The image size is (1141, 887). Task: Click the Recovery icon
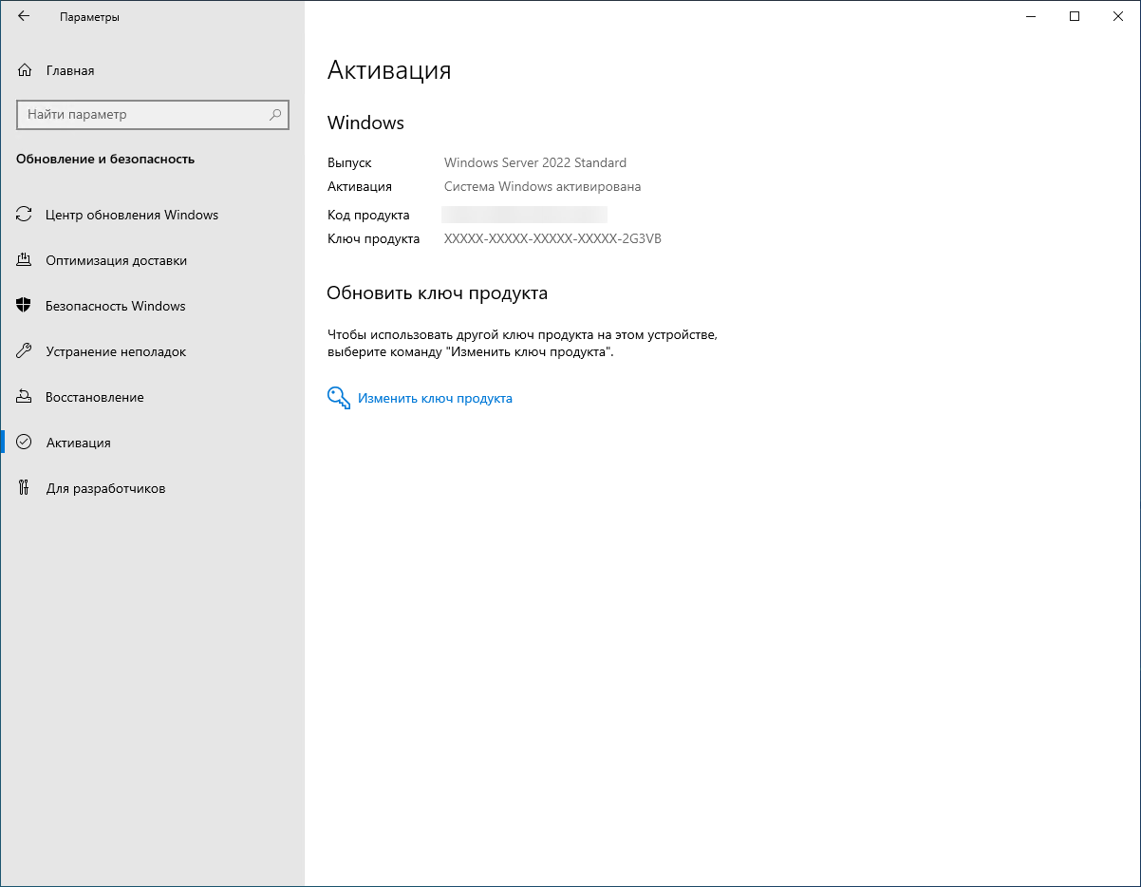(25, 397)
